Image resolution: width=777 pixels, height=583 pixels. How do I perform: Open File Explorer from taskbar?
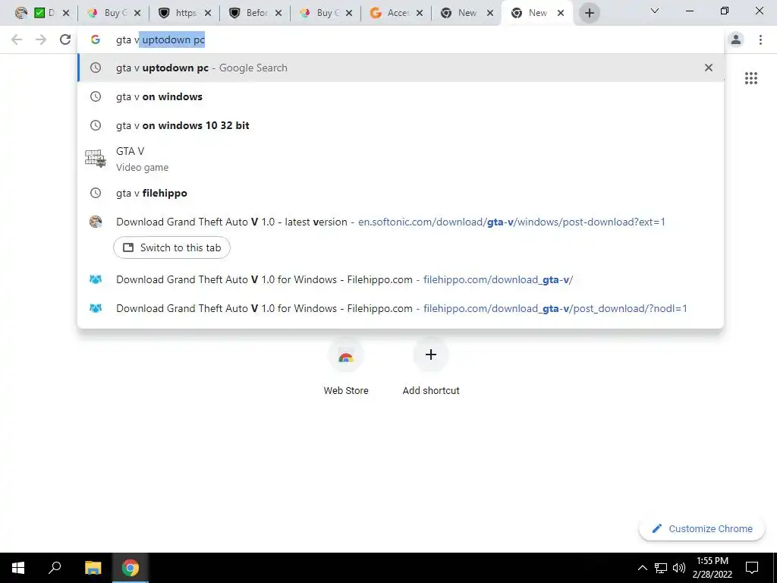[93, 568]
